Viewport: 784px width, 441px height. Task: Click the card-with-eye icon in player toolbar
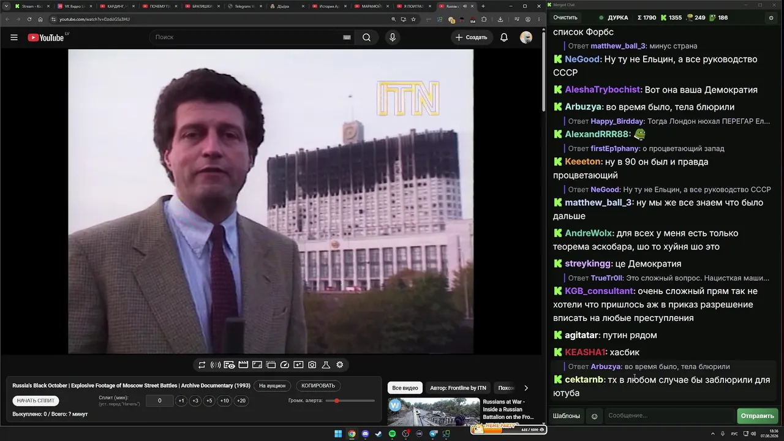pos(229,365)
